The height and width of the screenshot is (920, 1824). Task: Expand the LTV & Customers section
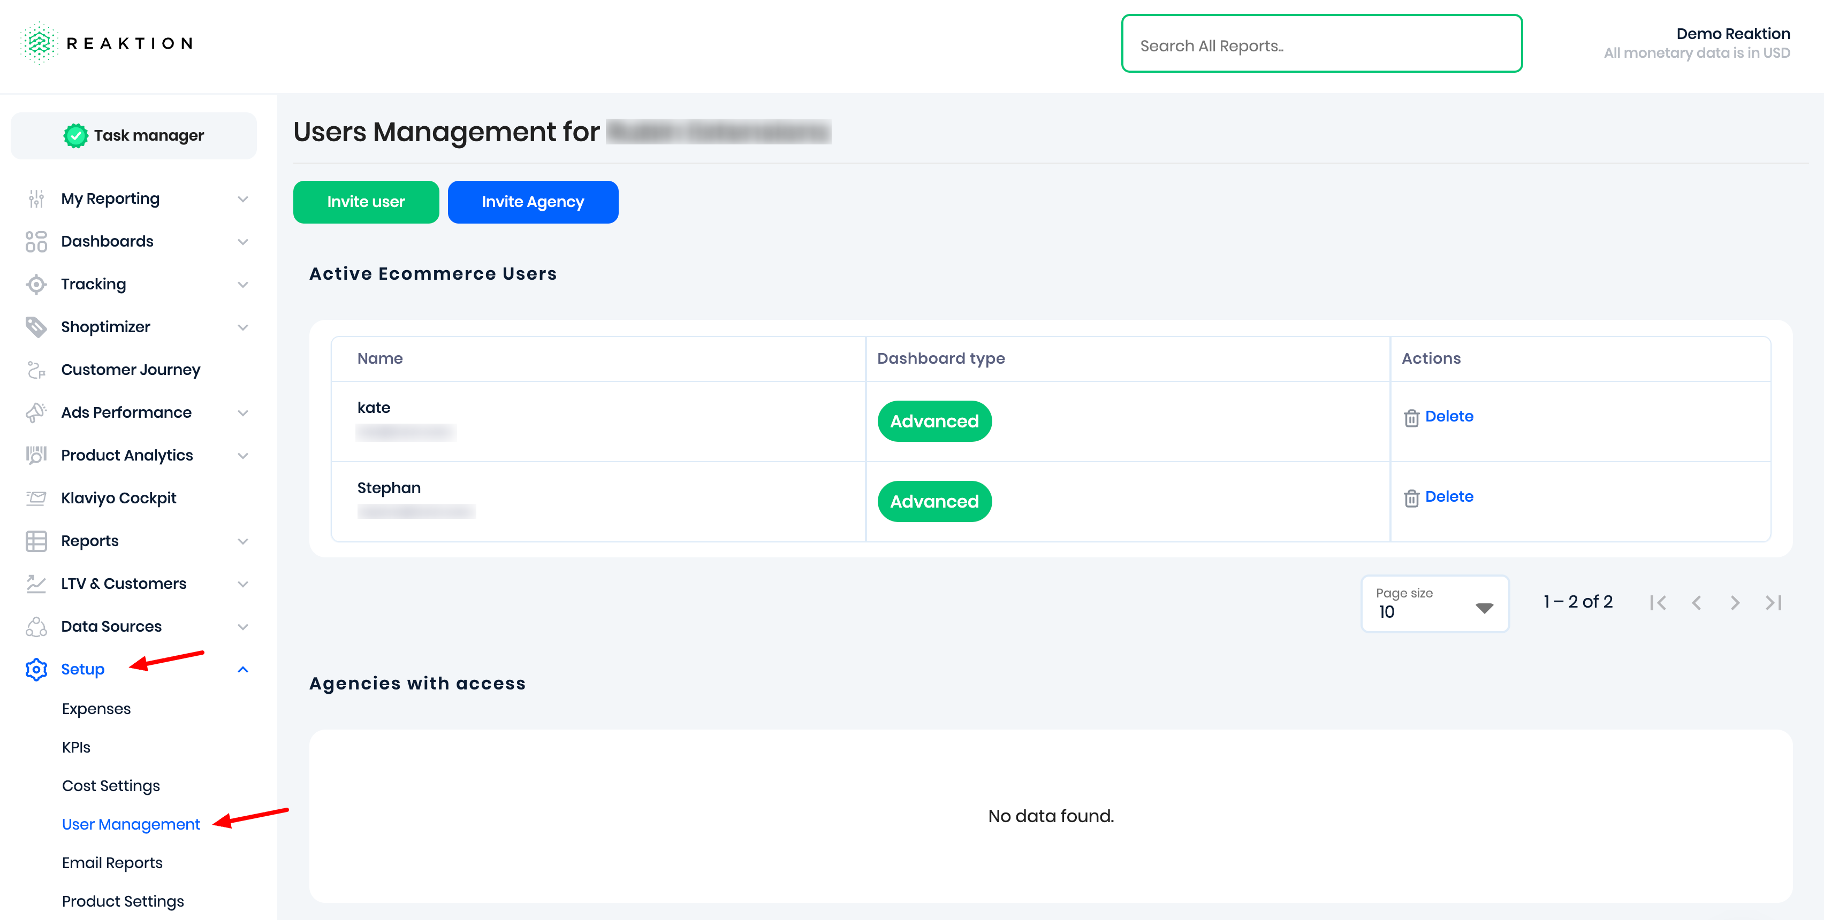243,584
